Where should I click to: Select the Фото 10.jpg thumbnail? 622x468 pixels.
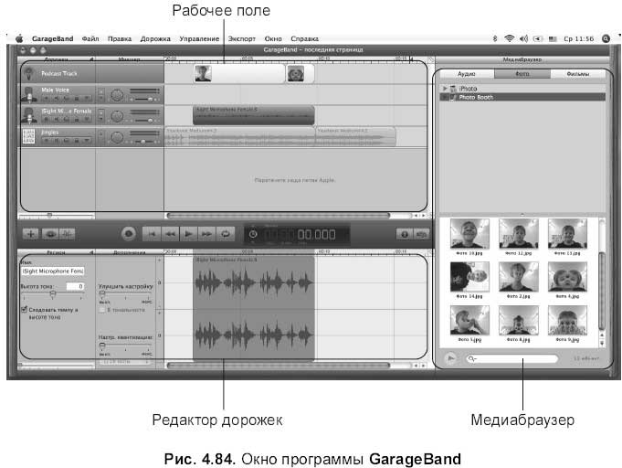[x=469, y=234]
